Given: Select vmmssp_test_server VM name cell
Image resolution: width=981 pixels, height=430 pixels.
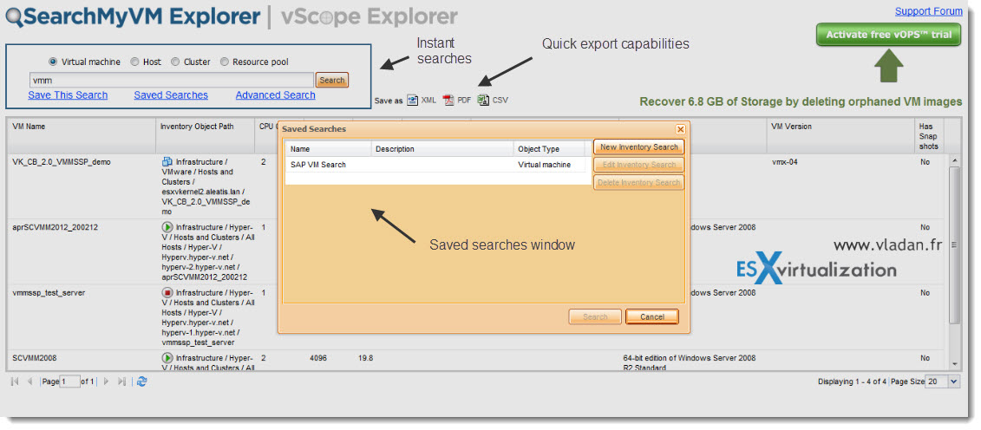Looking at the screenshot, I should [x=49, y=292].
